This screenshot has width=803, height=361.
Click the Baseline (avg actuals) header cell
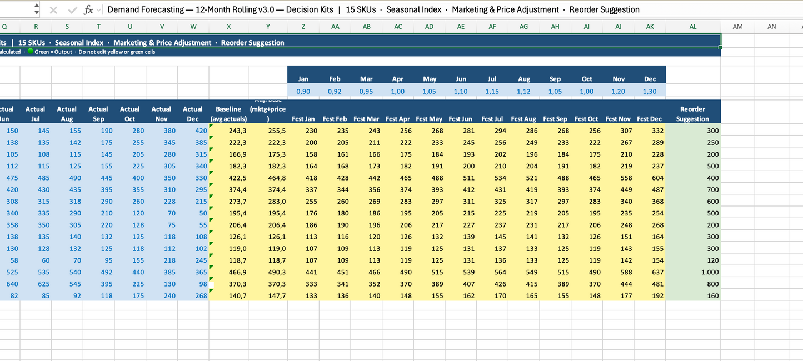pyautogui.click(x=228, y=114)
